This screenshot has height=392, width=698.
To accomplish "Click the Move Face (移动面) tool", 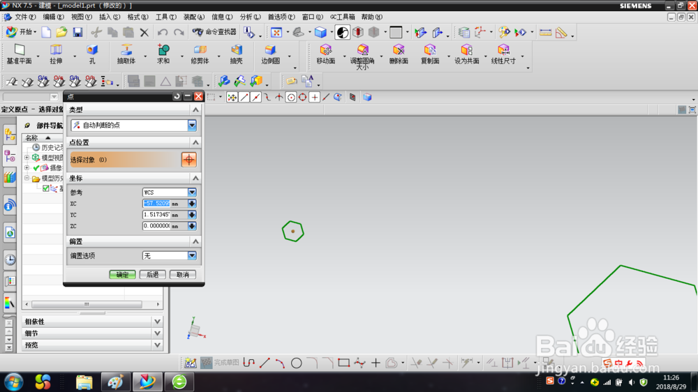I will click(325, 54).
